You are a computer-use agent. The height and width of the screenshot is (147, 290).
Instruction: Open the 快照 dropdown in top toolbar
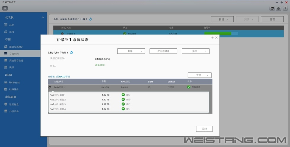click(x=247, y=19)
